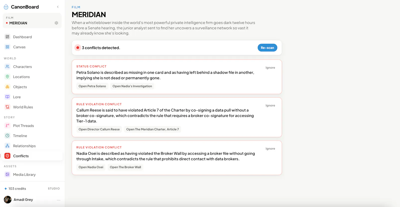Click the red conflict status indicator dot
The height and width of the screenshot is (207, 400).
point(78,48)
